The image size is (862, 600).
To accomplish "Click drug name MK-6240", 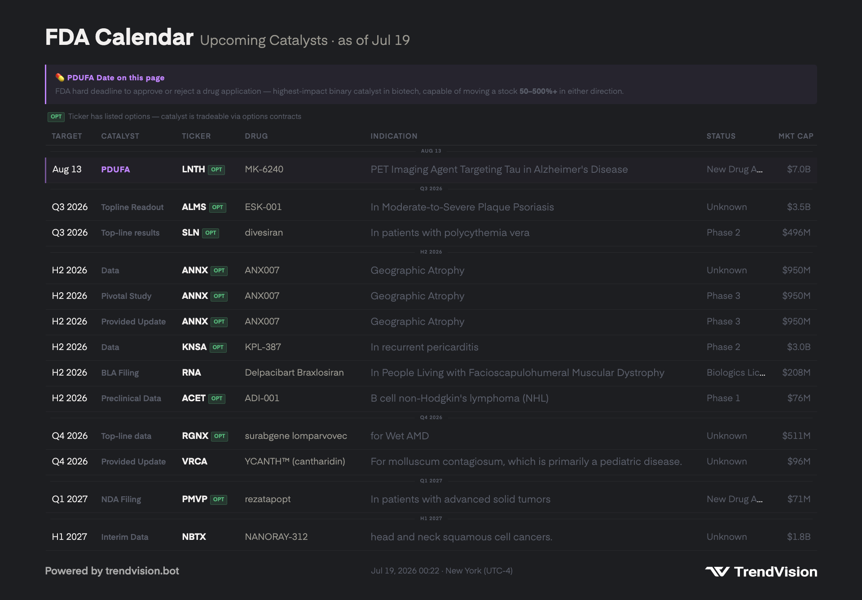I will click(264, 169).
